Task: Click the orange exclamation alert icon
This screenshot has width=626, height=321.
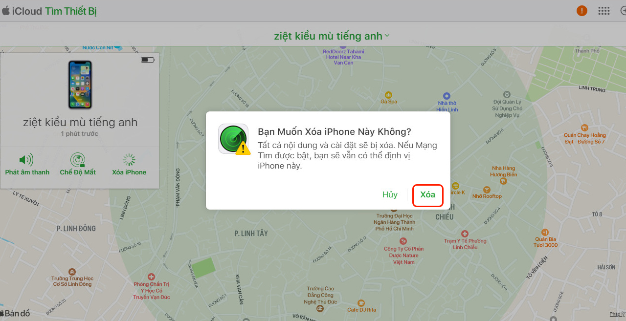Action: [581, 10]
